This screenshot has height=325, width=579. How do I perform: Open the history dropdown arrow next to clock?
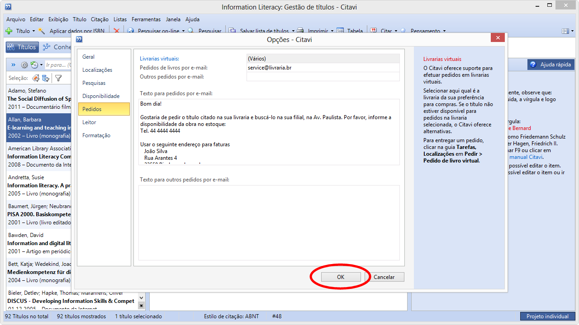pyautogui.click(x=41, y=65)
